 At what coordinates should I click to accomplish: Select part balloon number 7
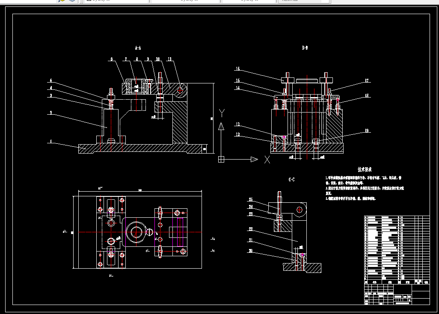pos(126,59)
